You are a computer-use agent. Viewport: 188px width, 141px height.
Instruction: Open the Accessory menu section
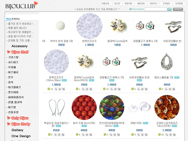19,46
